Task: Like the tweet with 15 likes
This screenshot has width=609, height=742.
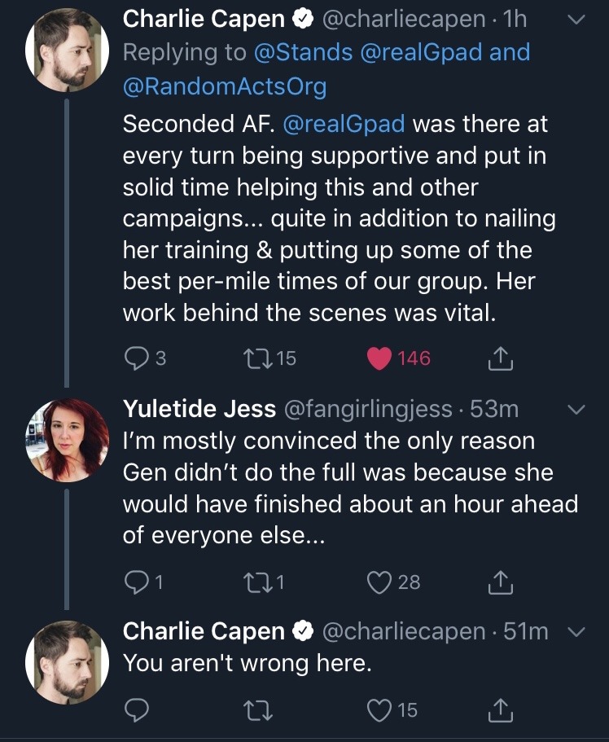Action: coord(379,710)
